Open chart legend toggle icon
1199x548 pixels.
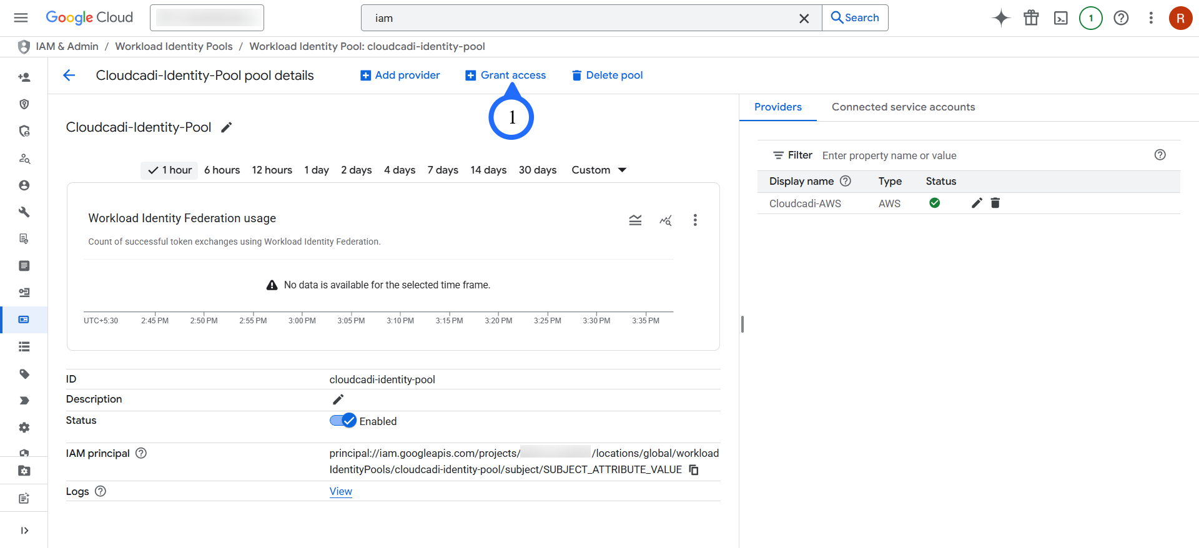[x=635, y=220]
